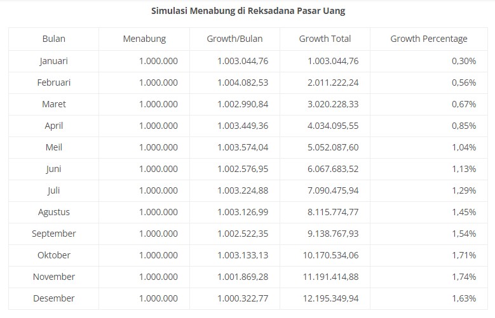495x318 pixels.
Task: Select the Bulan column header
Action: [x=53, y=39]
